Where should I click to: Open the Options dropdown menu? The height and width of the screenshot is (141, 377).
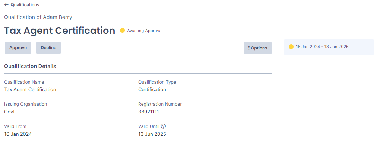pyautogui.click(x=257, y=48)
